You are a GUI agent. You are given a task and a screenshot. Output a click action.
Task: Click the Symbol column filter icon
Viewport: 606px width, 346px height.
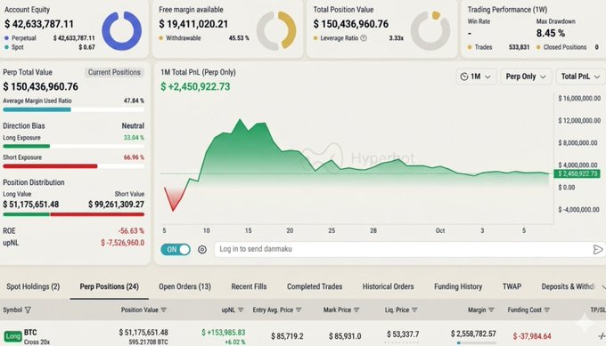click(x=28, y=310)
